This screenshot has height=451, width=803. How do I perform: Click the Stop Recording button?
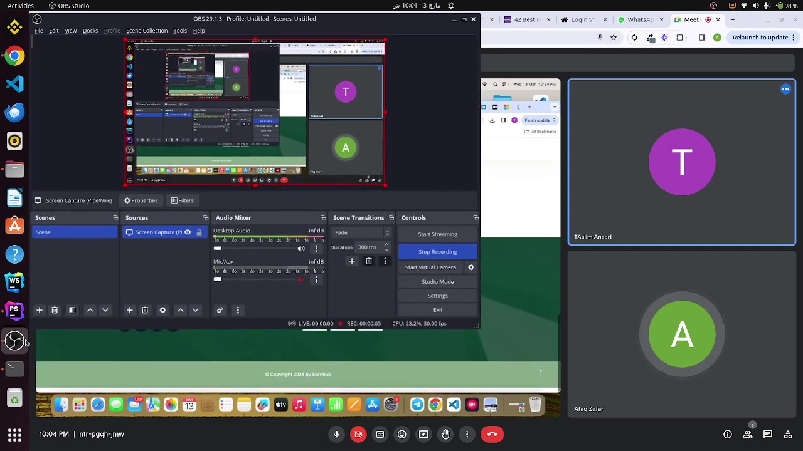(437, 252)
